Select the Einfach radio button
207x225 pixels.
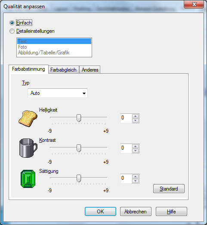pos(12,23)
